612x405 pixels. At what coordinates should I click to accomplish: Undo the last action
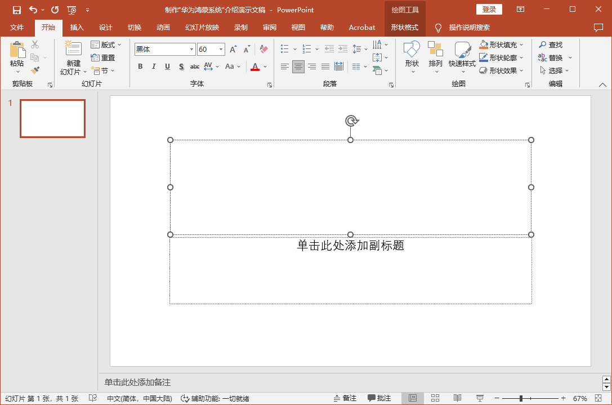pos(33,10)
